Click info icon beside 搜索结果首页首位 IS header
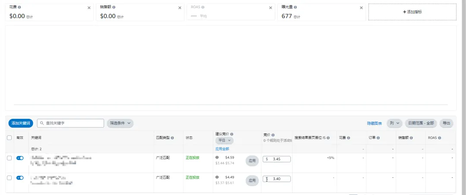 pyautogui.click(x=328, y=138)
